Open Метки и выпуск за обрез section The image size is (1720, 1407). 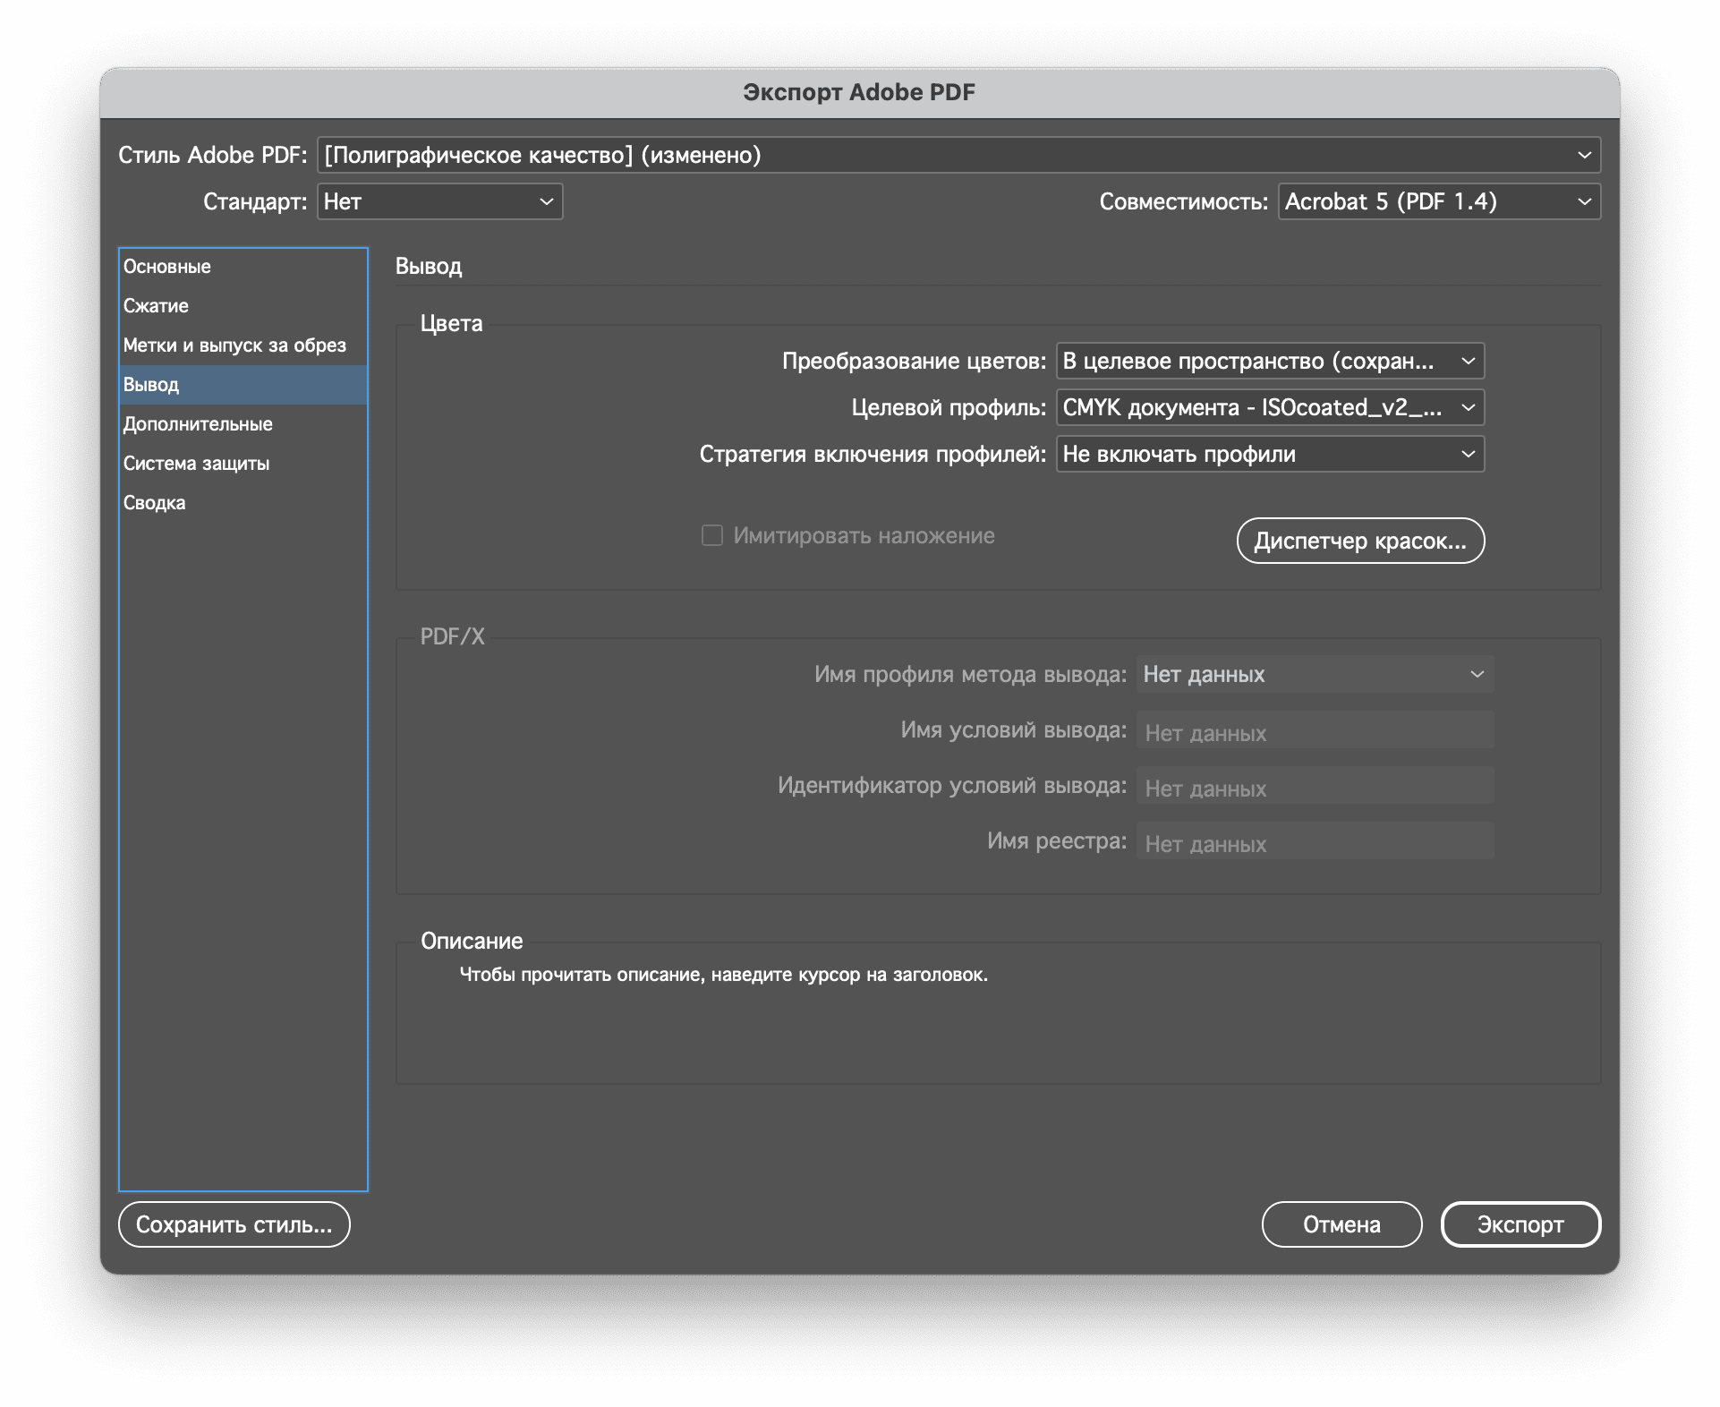point(243,345)
